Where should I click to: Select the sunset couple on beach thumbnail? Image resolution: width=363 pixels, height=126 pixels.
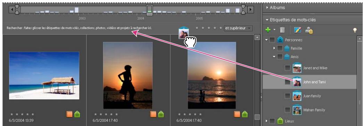pos(212,75)
